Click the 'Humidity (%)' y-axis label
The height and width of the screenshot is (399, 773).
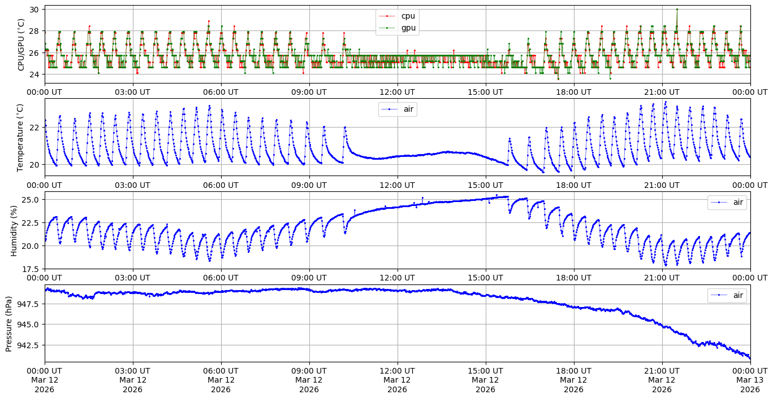(14, 230)
